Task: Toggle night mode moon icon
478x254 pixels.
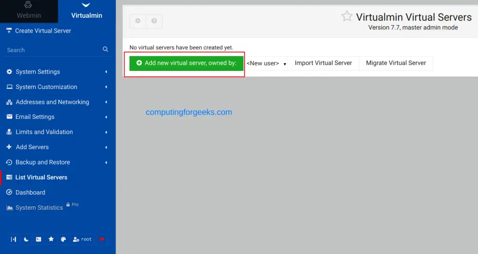Action: click(x=26, y=240)
